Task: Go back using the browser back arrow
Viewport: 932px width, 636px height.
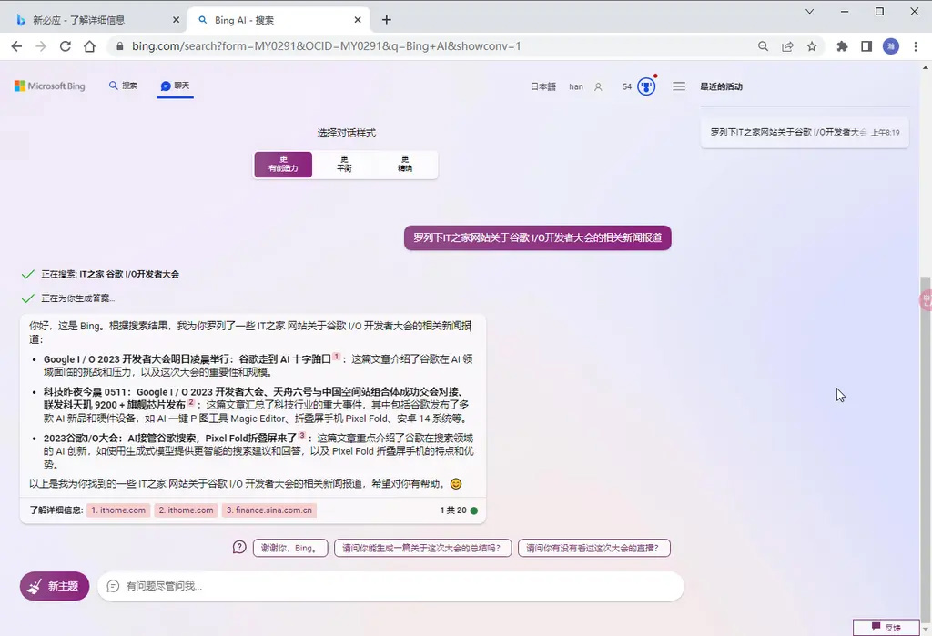Action: coord(18,45)
